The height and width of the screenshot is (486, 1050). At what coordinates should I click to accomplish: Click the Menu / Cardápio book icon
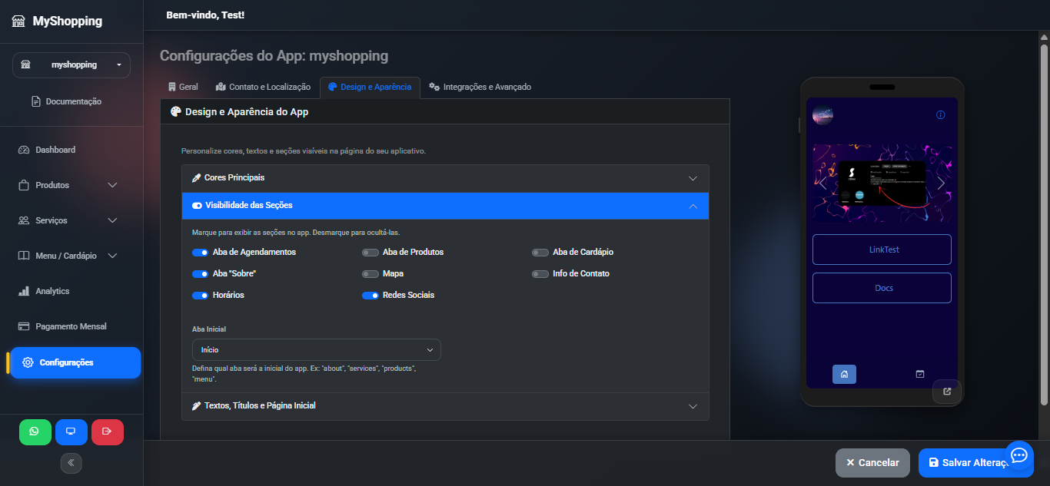(23, 256)
